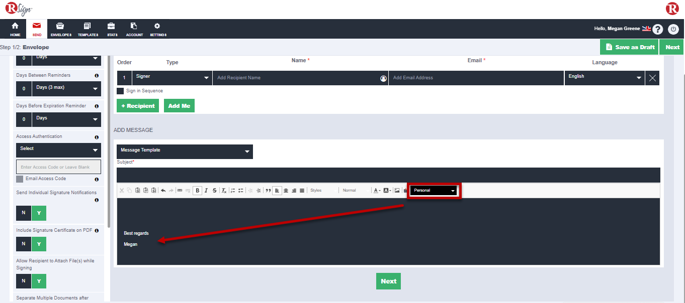
Task: Insert an image with the image icon
Action: tap(397, 190)
